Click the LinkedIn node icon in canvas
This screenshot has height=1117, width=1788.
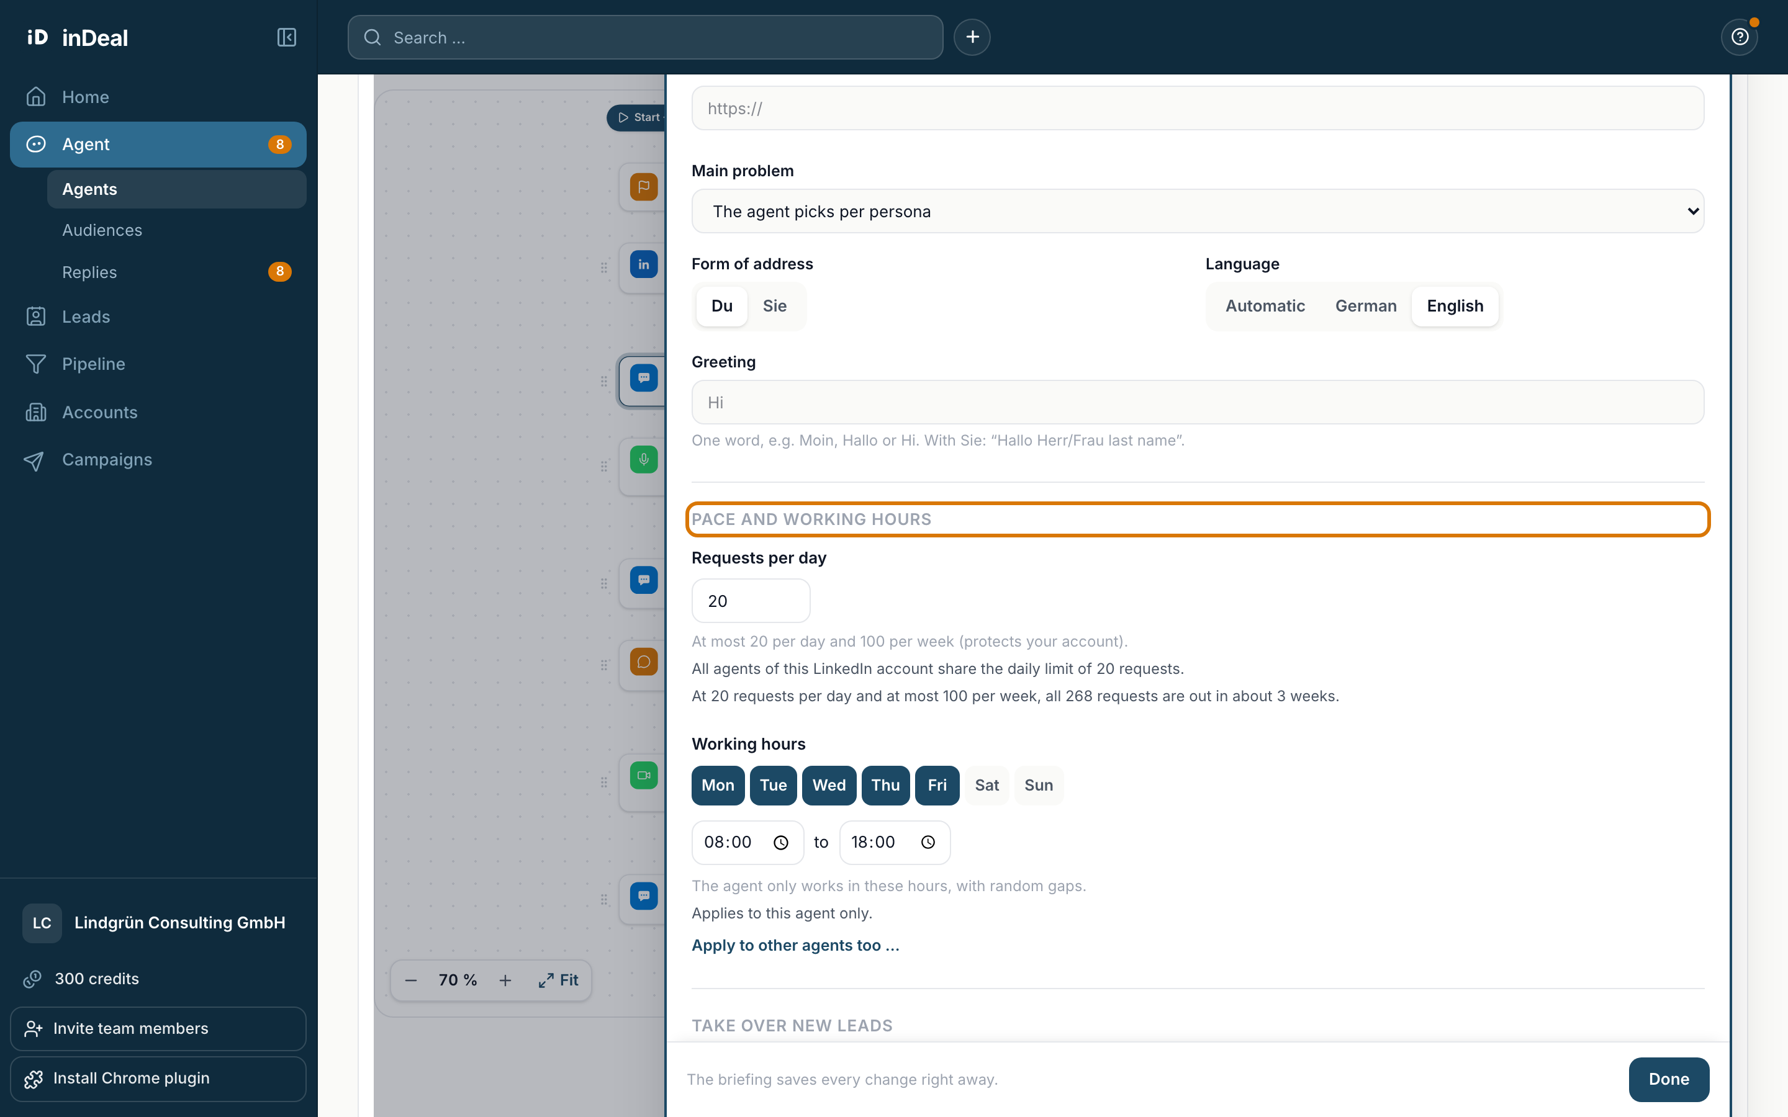644,264
